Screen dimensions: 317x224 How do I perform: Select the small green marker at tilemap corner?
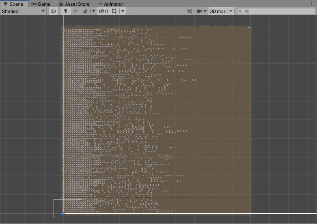pos(249,27)
